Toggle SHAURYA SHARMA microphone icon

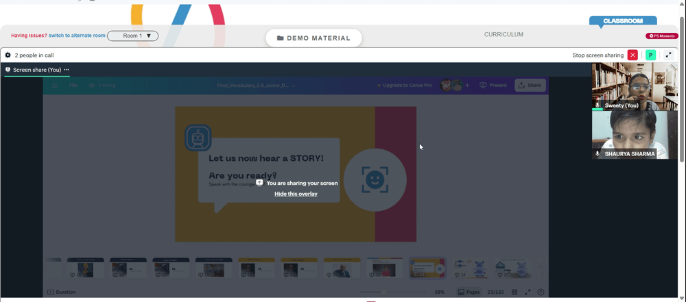(598, 154)
